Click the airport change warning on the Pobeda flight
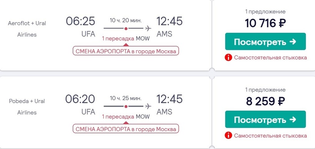 click(x=126, y=129)
